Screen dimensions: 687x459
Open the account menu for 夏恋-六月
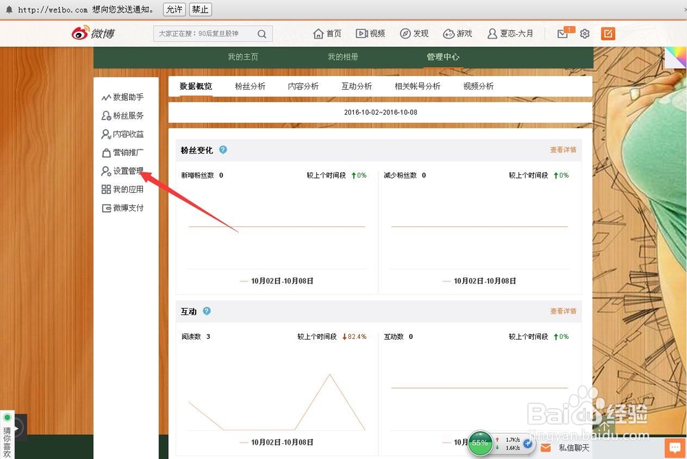(510, 33)
